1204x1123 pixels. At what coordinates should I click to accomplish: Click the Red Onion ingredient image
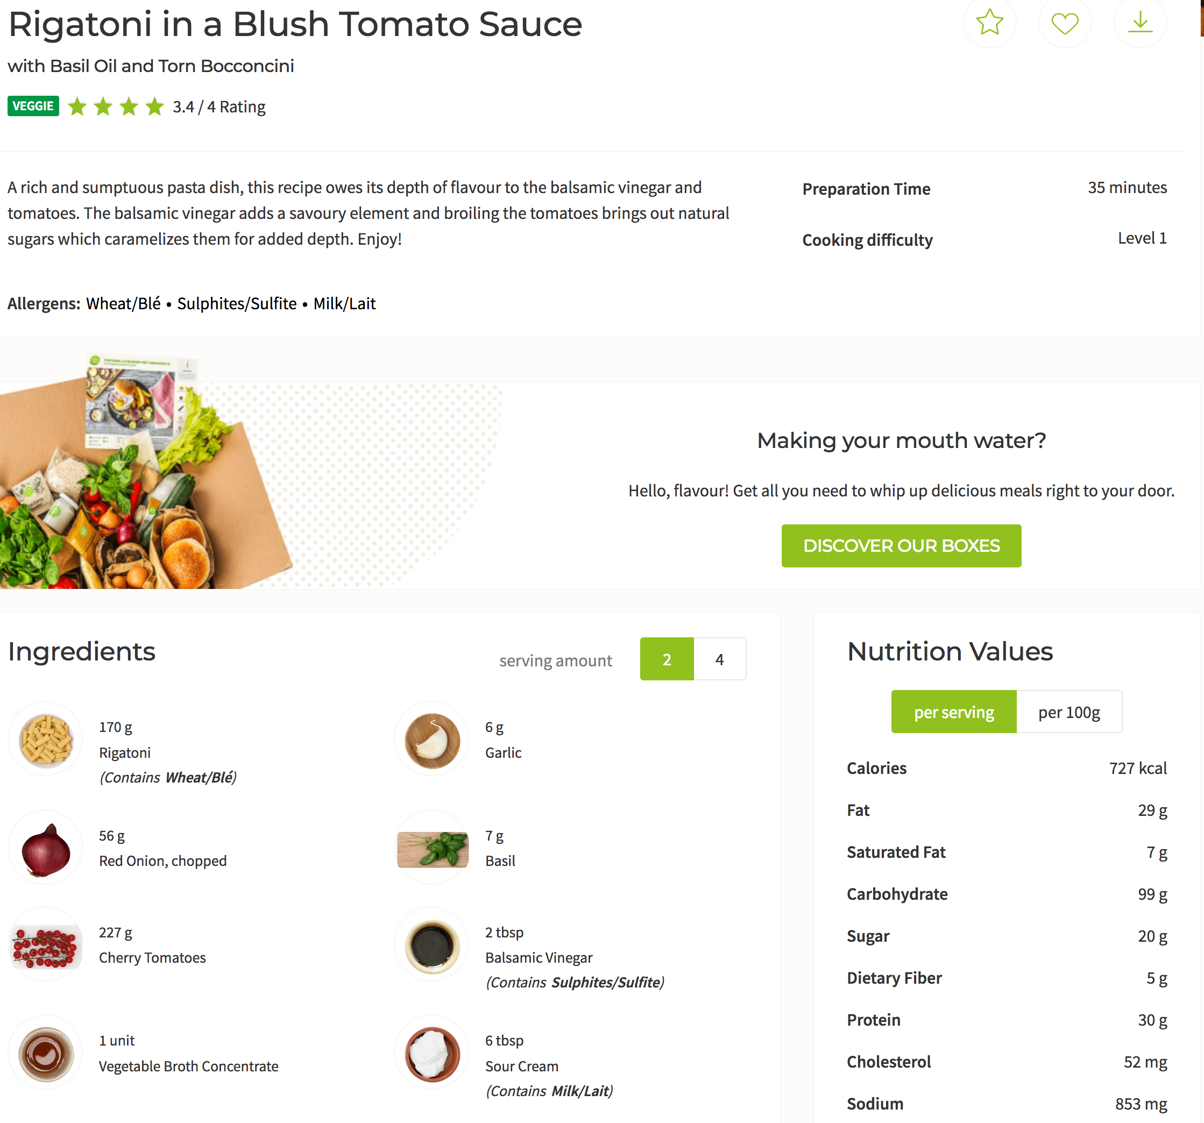[45, 848]
